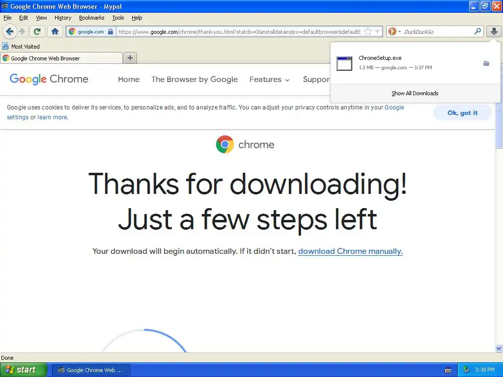Go to the Home page icon
Viewport: 503px width, 377px height.
(x=55, y=31)
